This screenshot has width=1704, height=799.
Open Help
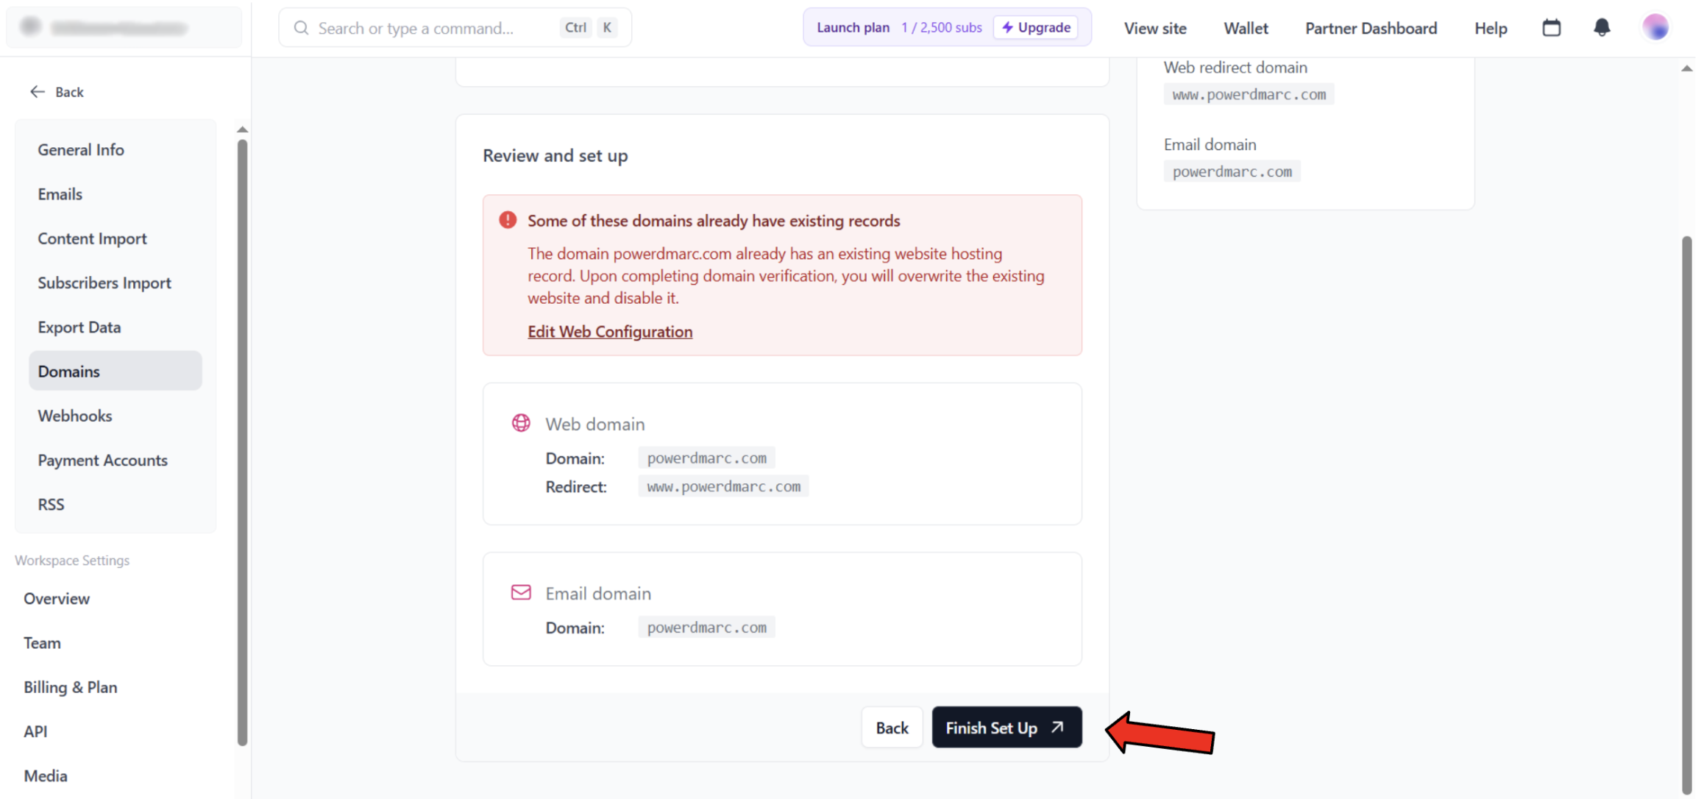1491,28
